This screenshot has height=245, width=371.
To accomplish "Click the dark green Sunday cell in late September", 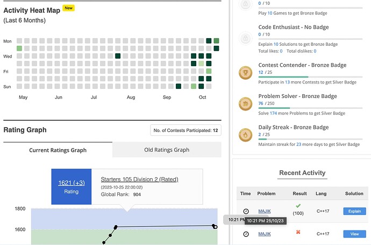I will click(179, 86).
